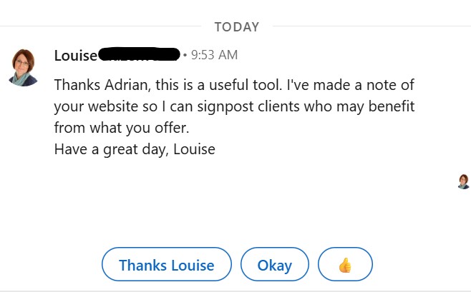This screenshot has height=292, width=471.
Task: Click the 9:53 AM message timestamp
Action: pos(214,55)
